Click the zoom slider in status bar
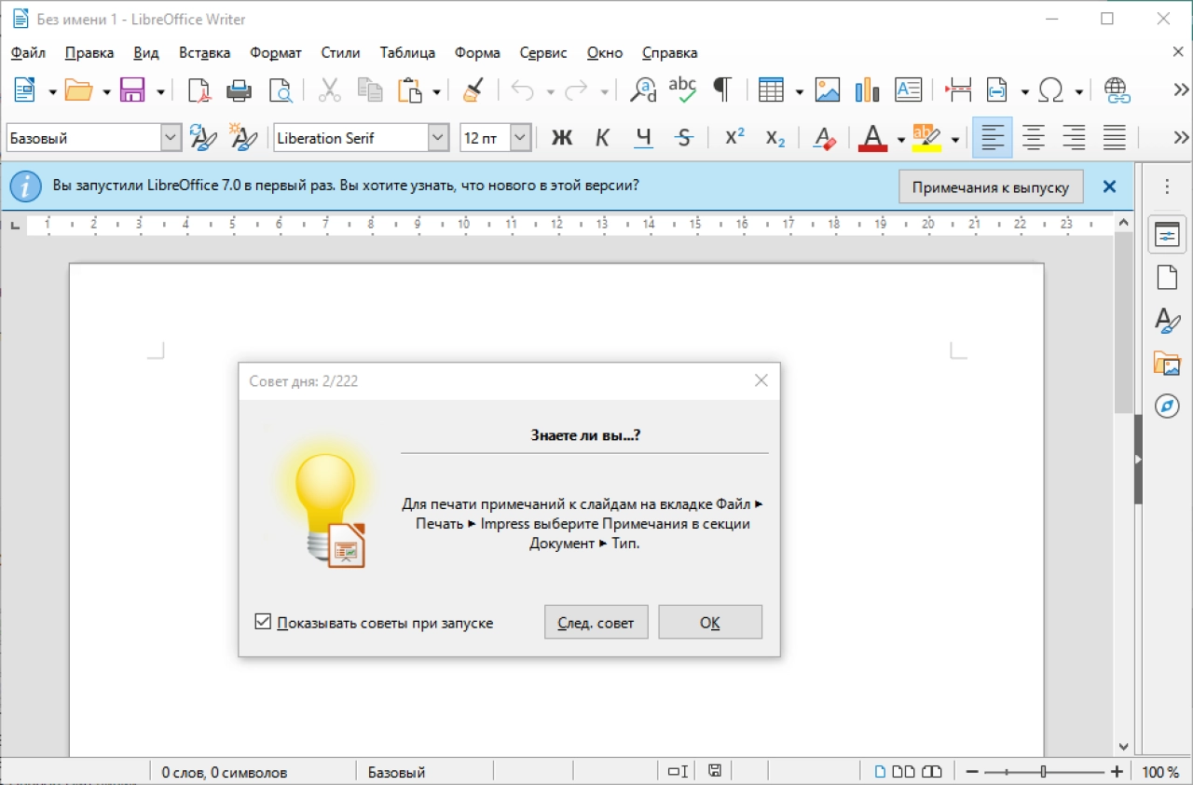1193x785 pixels. pyautogui.click(x=1043, y=772)
